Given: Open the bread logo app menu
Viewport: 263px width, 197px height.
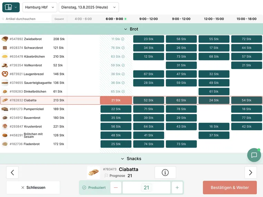Looking at the screenshot, I should click(11, 7).
